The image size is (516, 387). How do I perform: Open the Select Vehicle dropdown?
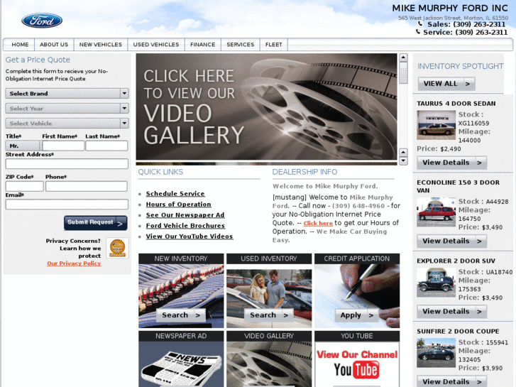(x=67, y=123)
